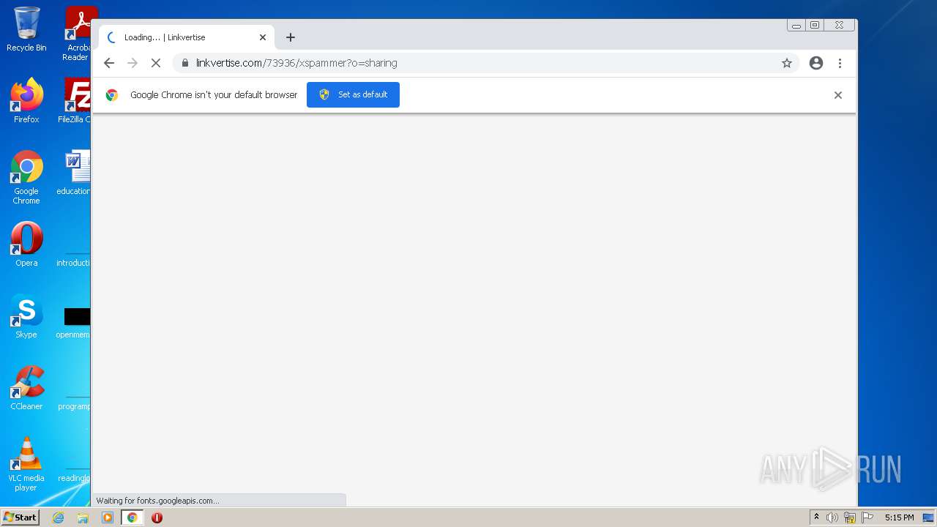The image size is (937, 527).
Task: Open Windows Explorer from the taskbar
Action: click(83, 517)
